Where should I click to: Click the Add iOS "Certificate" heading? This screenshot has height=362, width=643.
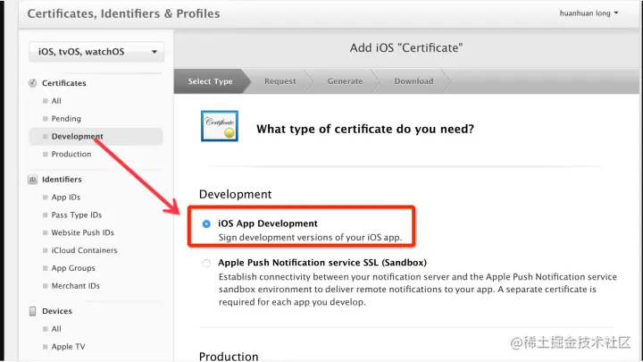[x=406, y=47]
